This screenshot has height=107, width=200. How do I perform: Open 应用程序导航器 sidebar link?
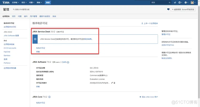pos(10,68)
